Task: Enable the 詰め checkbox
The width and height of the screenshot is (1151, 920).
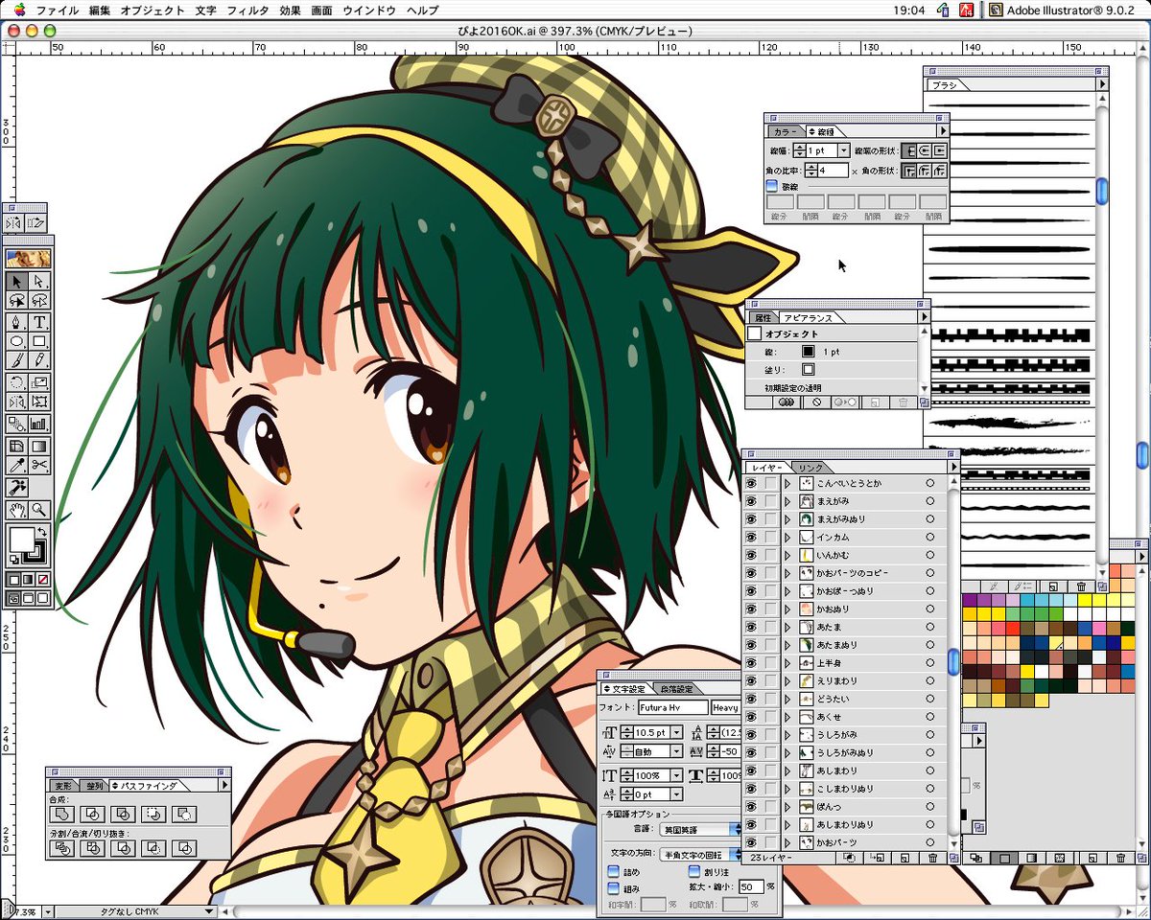Action: coord(614,873)
